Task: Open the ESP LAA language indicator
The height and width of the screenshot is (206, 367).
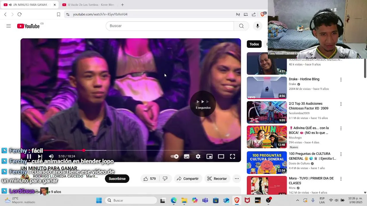Action: 322,200
